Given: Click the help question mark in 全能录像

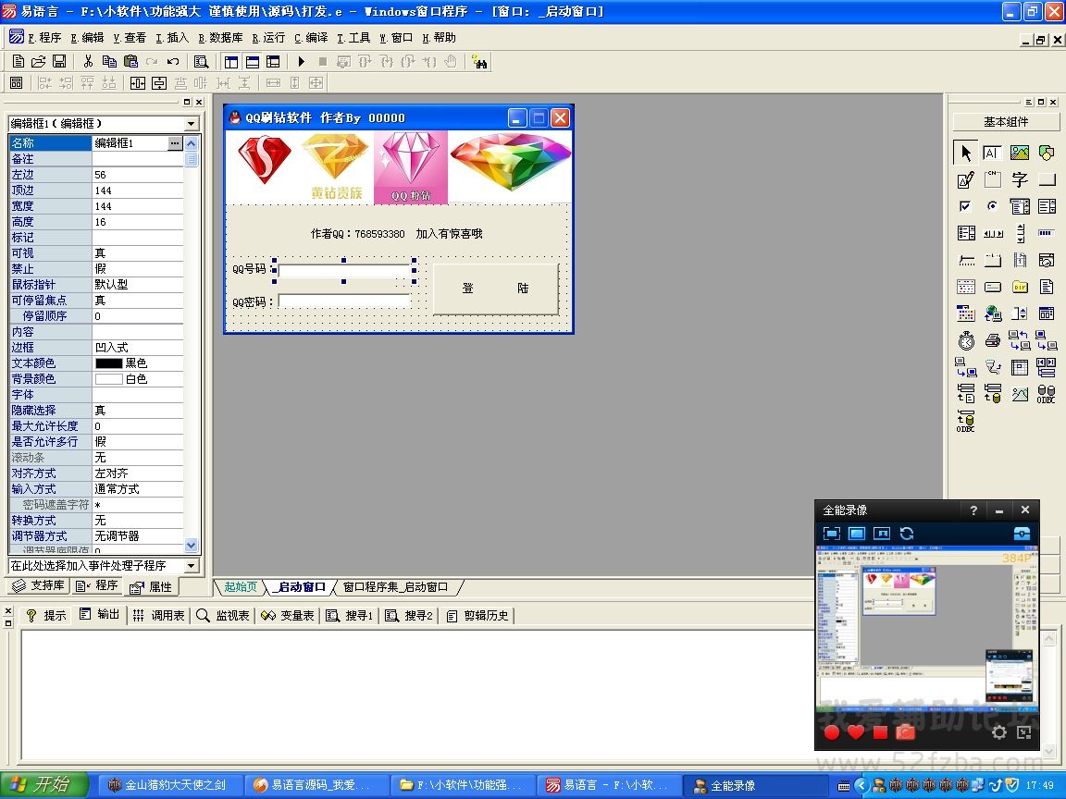Looking at the screenshot, I should (973, 510).
